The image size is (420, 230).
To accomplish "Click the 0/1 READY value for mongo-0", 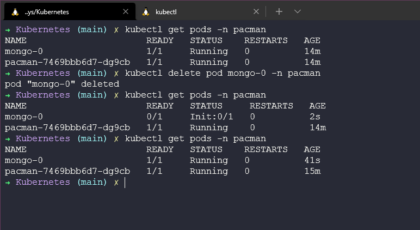I will (154, 117).
